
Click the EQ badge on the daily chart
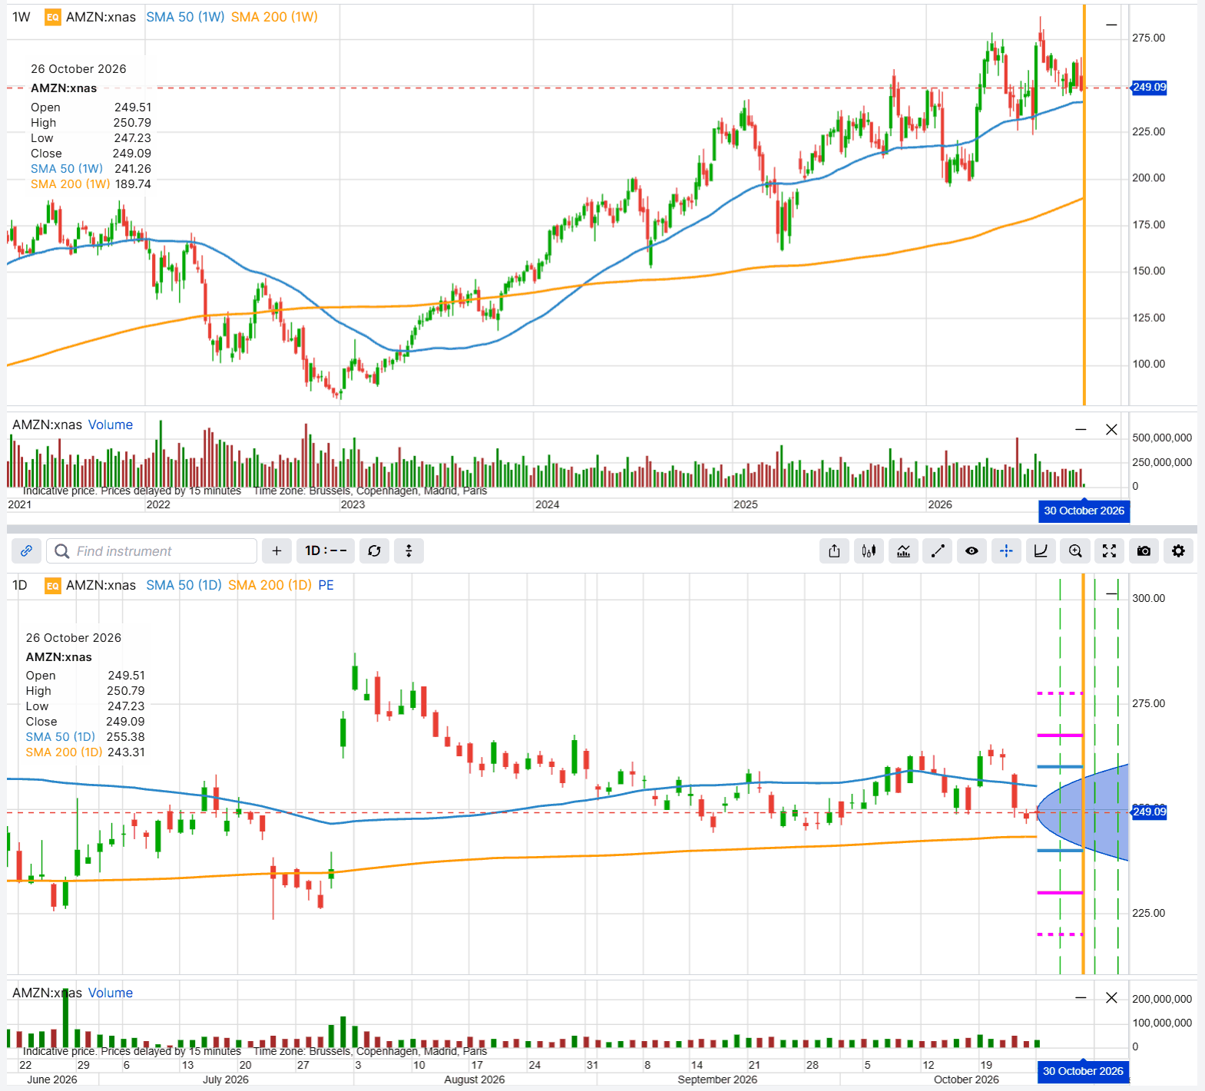click(x=52, y=586)
